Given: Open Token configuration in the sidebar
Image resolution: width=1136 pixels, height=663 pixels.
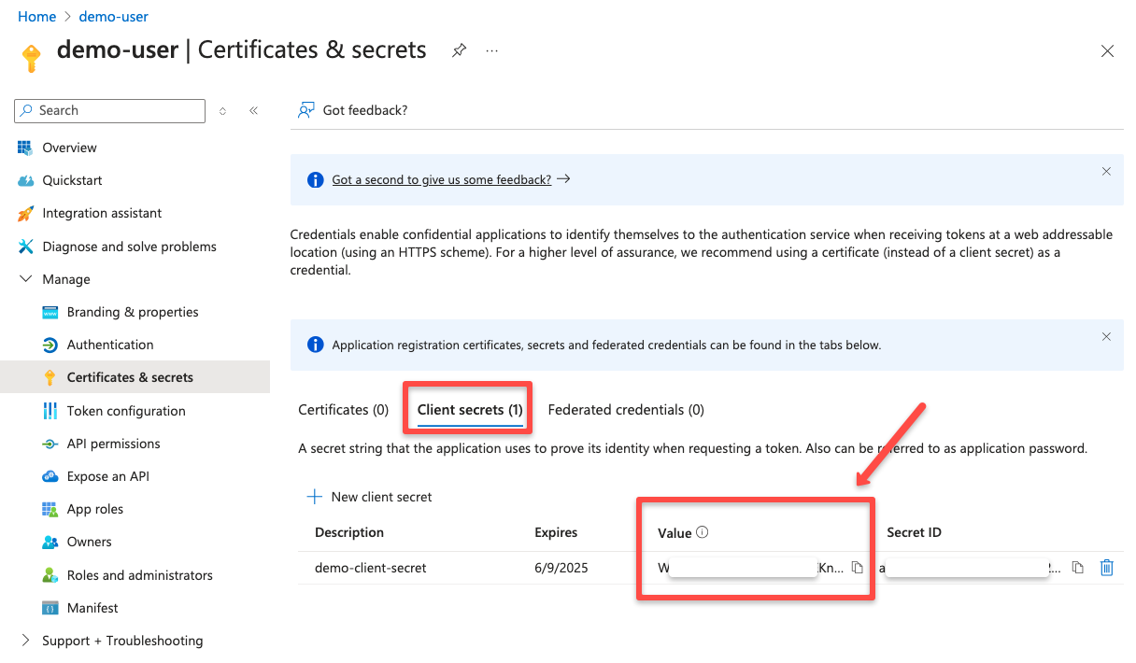Looking at the screenshot, I should (125, 410).
